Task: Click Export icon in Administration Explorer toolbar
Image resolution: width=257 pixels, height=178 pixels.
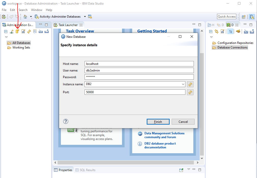Action: click(x=47, y=31)
